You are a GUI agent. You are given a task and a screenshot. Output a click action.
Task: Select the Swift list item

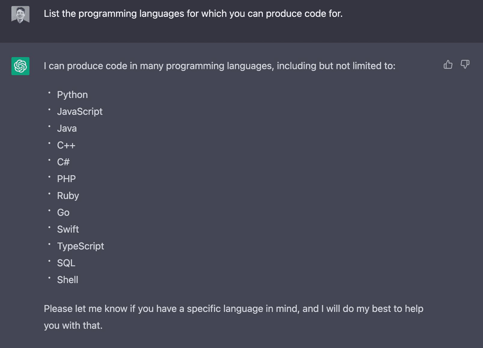click(x=68, y=229)
